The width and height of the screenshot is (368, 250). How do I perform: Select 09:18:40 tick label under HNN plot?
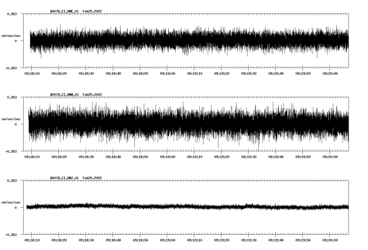[113, 157]
